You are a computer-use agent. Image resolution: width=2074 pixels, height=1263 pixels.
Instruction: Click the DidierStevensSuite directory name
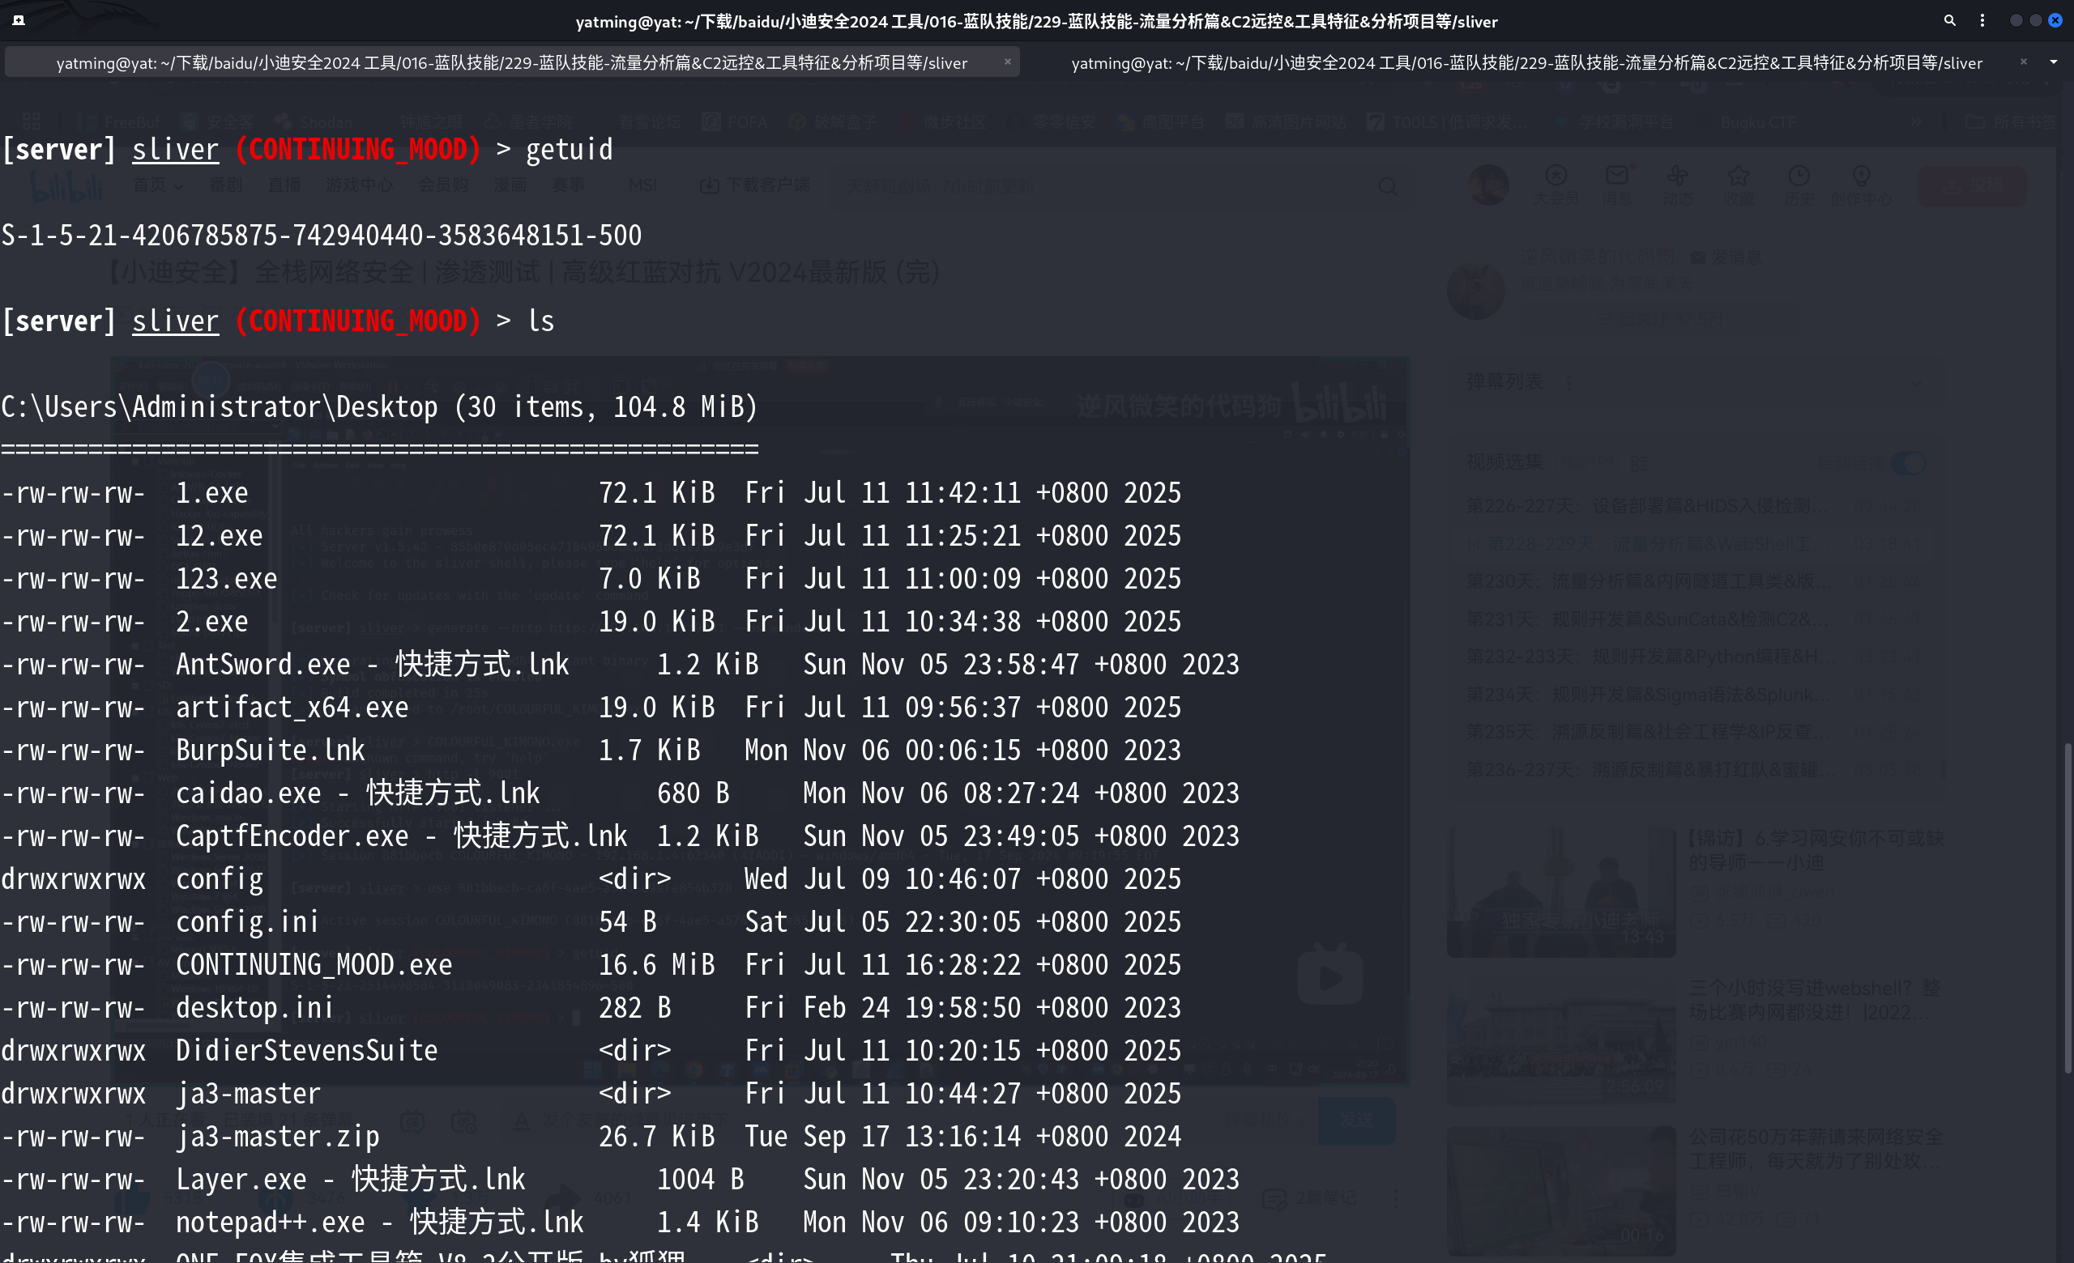pos(306,1050)
